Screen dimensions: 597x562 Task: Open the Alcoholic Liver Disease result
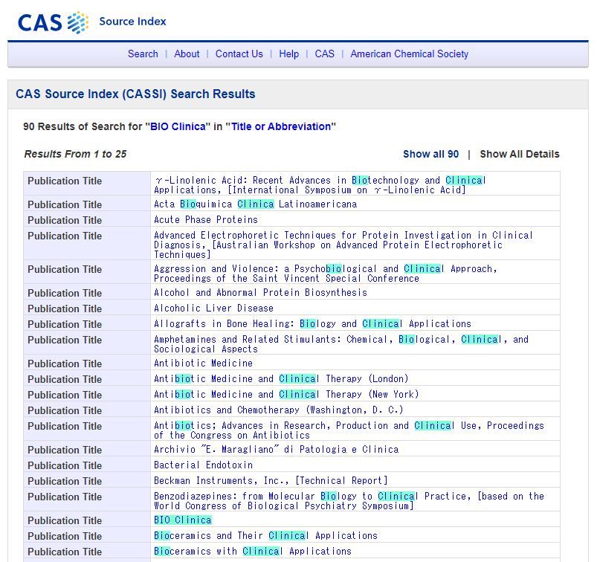pyautogui.click(x=213, y=308)
